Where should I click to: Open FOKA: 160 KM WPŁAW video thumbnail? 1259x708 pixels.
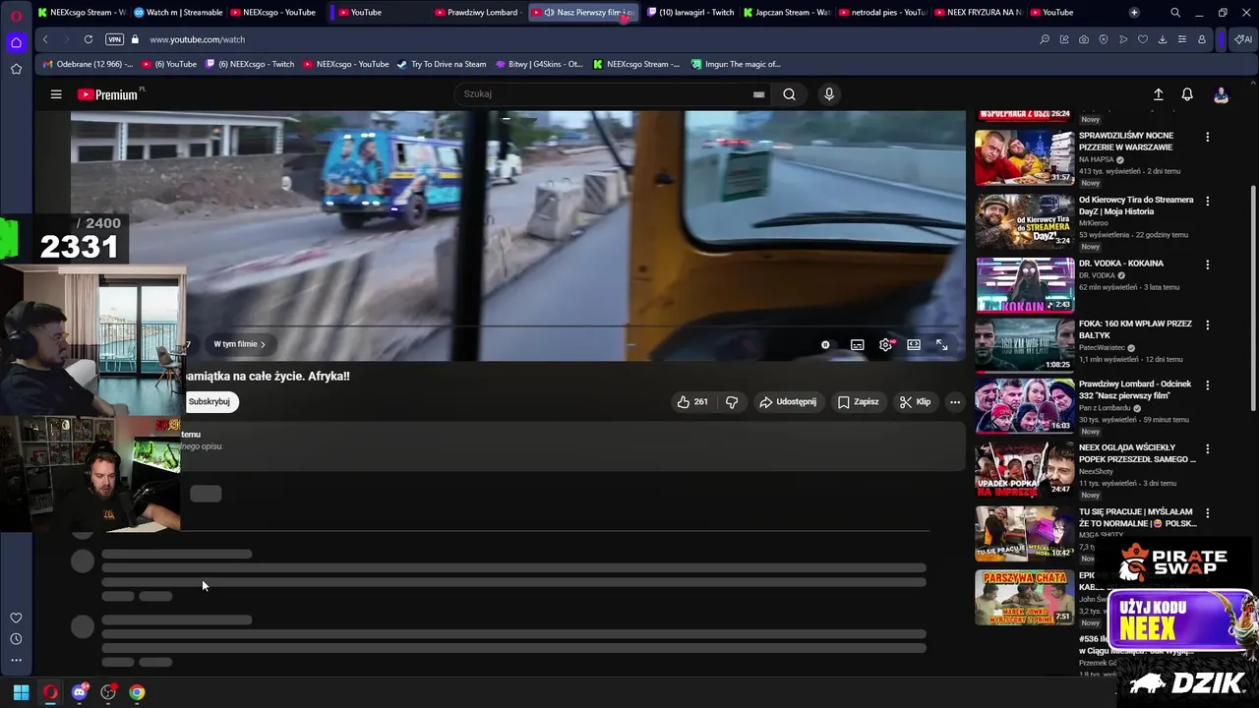1025,345
